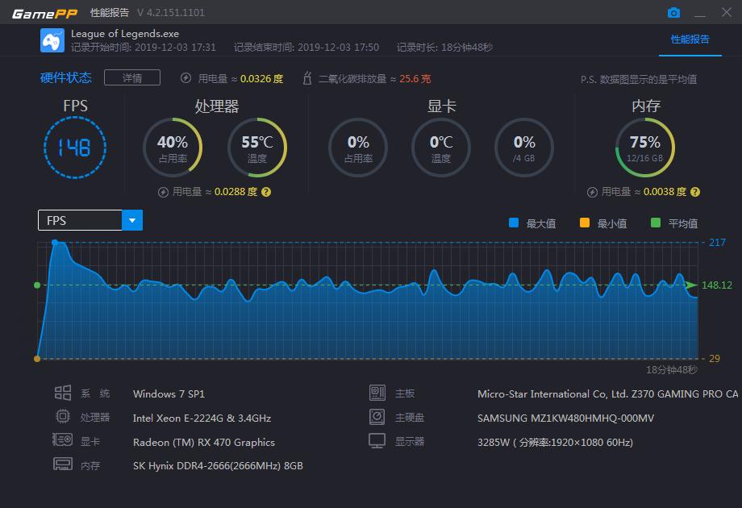Click the CPU usage 40% gauge
Viewport: 742px width, 508px height.
tap(173, 148)
